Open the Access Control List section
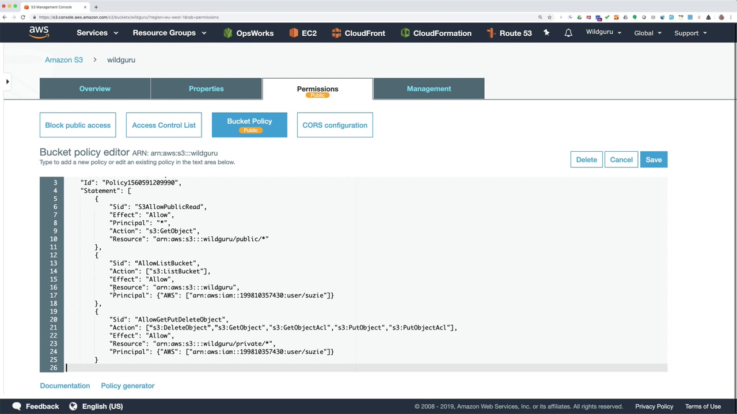Viewport: 737px width, 414px height. click(x=164, y=125)
